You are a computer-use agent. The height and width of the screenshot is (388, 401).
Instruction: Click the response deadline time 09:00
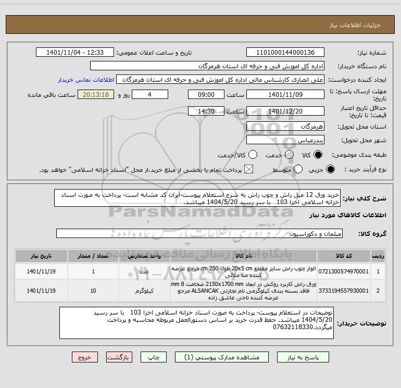click(x=206, y=94)
